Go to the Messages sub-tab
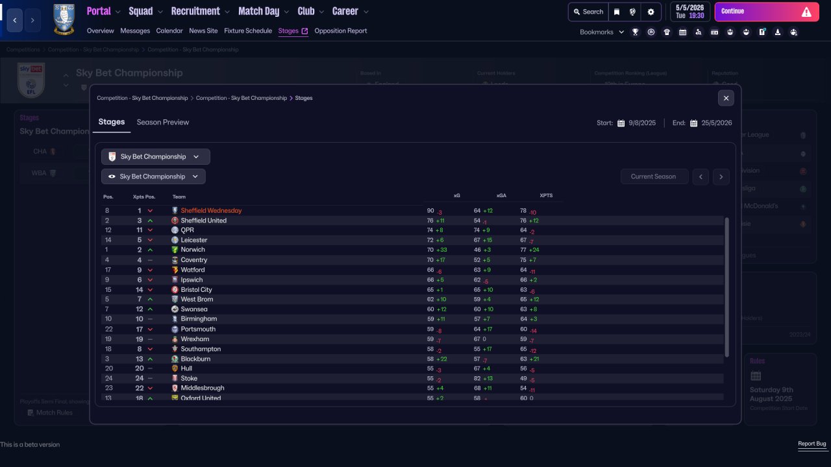831x467 pixels. point(135,30)
